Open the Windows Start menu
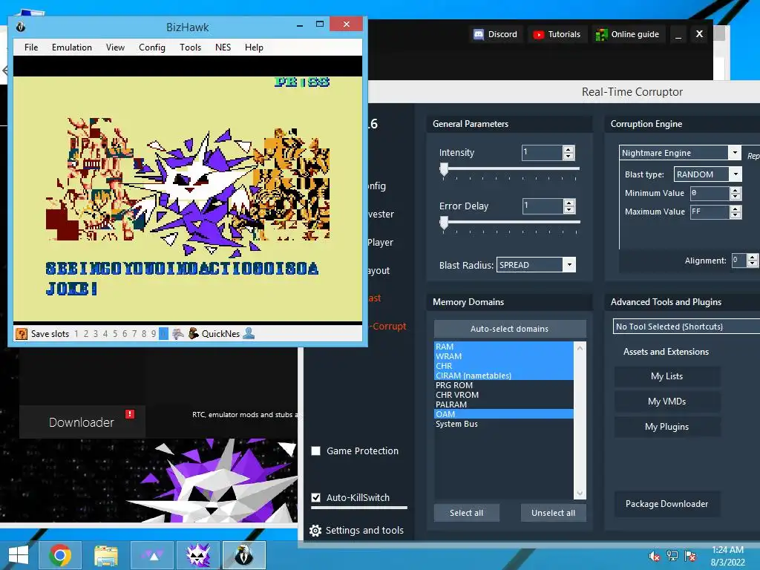Image resolution: width=760 pixels, height=570 pixels. coord(19,555)
